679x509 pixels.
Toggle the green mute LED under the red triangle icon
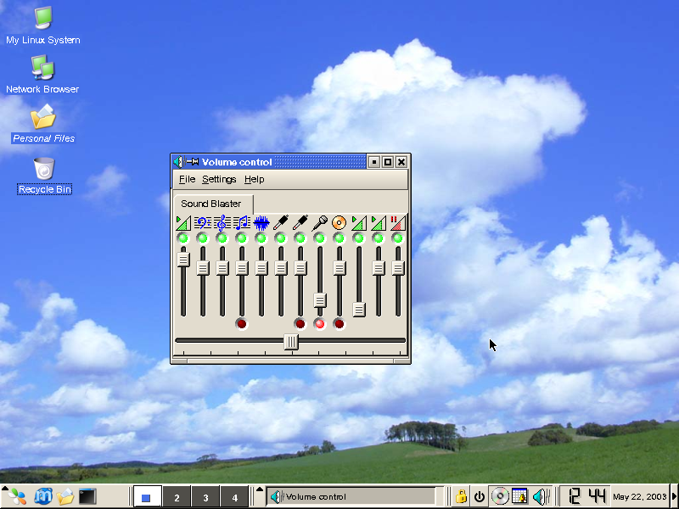[x=397, y=238]
